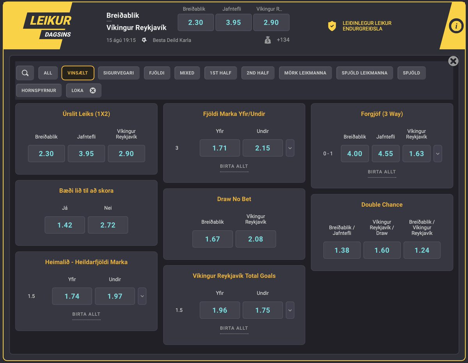Pick Víkingur Reykjavík 2.08 Draw No Bet
468x363 pixels.
255,239
